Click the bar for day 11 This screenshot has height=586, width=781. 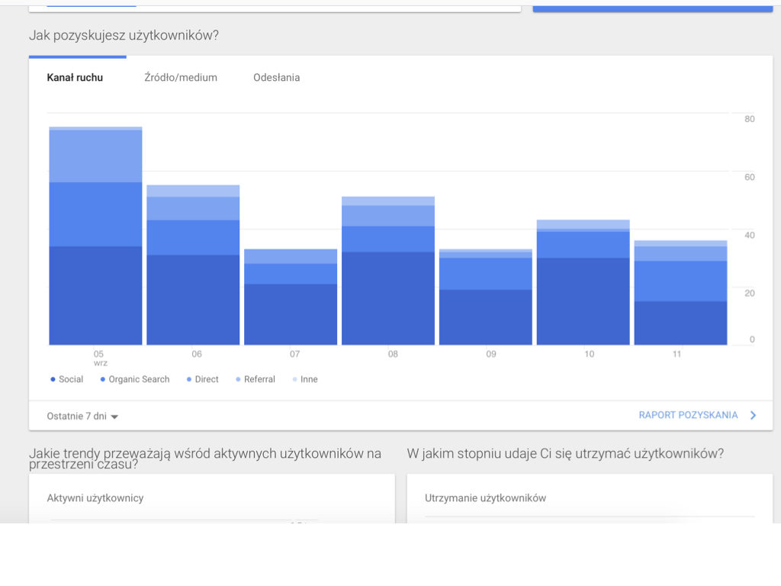[681, 292]
